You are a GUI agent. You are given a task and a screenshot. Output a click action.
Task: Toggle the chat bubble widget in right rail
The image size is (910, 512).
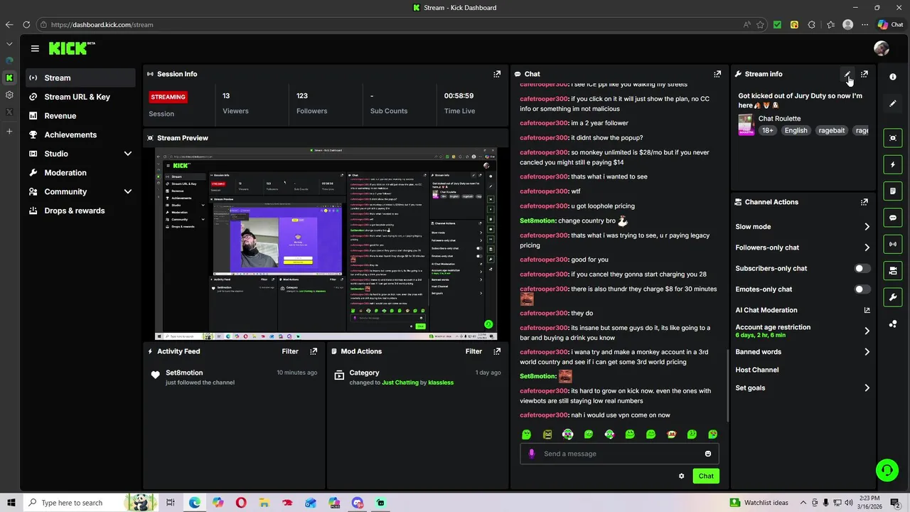tap(893, 218)
